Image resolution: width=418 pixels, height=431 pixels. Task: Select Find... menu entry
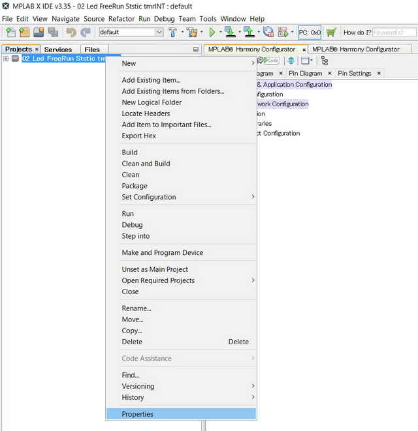(182, 375)
